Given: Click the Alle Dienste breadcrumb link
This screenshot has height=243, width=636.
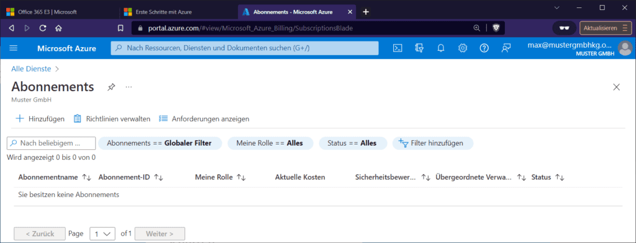Looking at the screenshot, I should [x=31, y=69].
